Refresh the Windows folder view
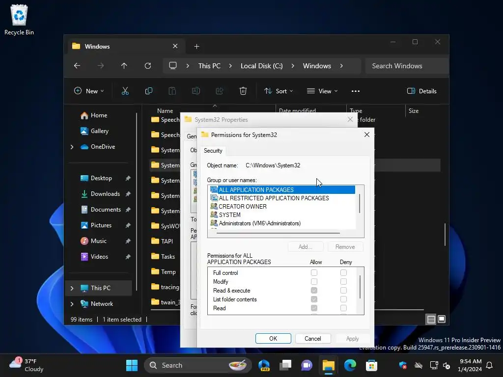 (147, 66)
